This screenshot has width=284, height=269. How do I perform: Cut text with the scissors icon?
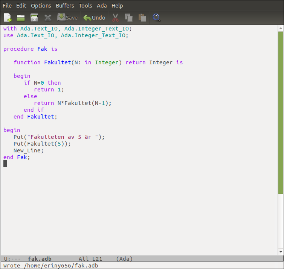pos(115,18)
